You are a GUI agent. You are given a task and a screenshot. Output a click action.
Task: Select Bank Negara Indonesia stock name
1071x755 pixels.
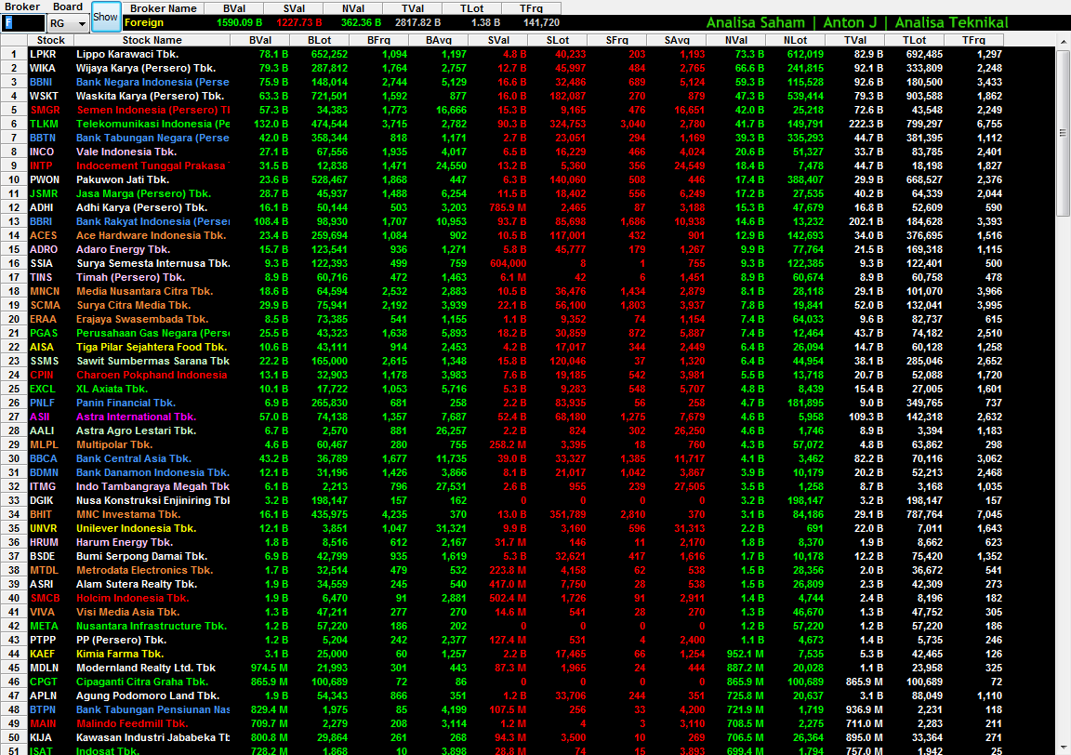coord(152,82)
